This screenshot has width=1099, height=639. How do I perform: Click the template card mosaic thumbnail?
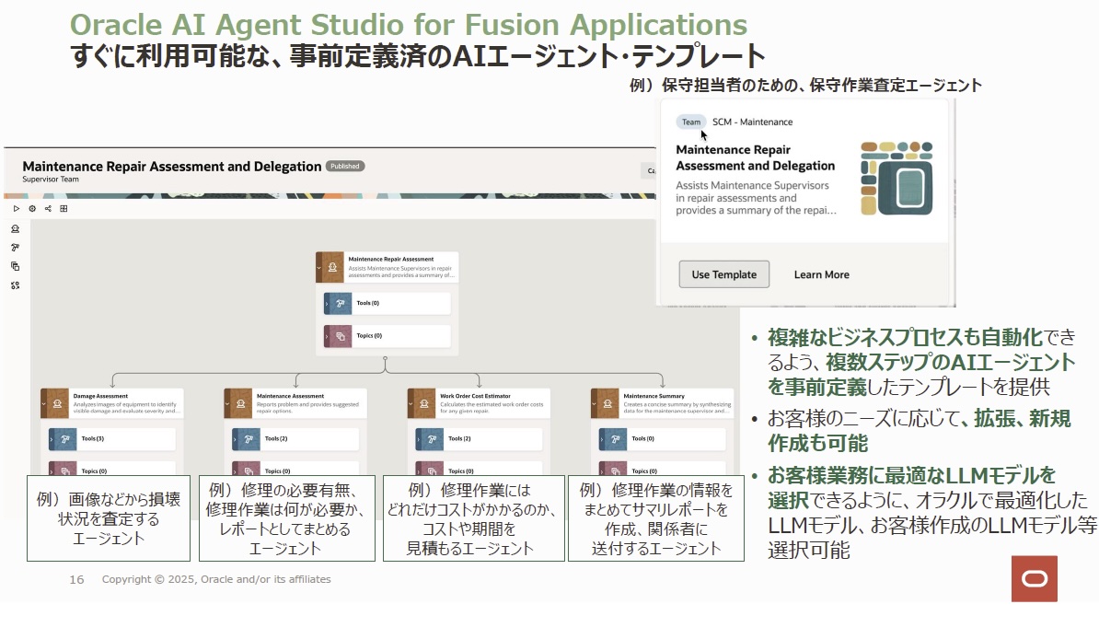(896, 179)
